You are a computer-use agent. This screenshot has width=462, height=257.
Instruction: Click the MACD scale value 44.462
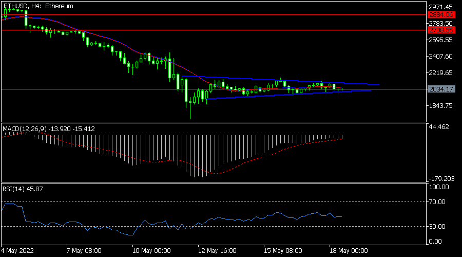(x=439, y=127)
